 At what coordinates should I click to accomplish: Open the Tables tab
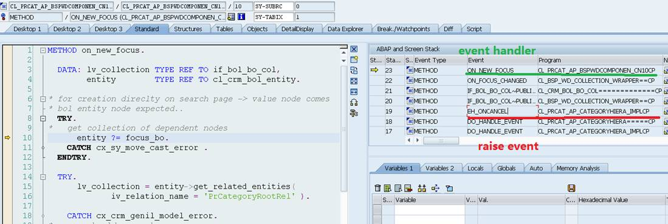click(224, 29)
